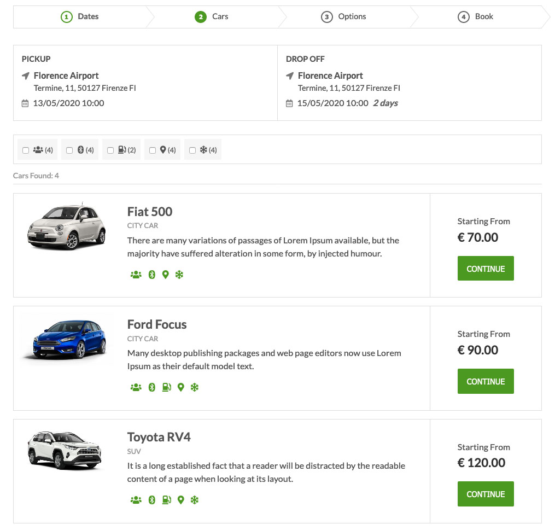The image size is (555, 530).
Task: Click Florence Airport under PICKUP
Action: 66,76
